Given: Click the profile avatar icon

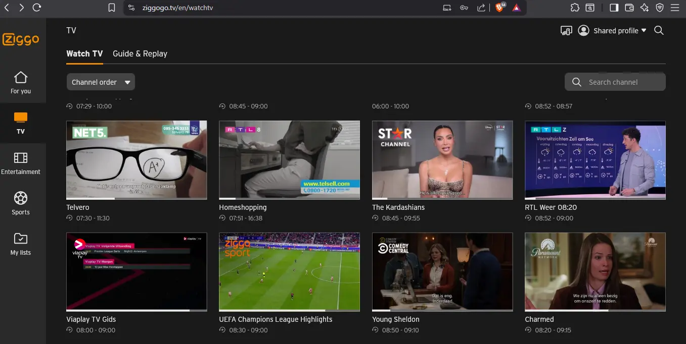Looking at the screenshot, I should click(x=583, y=31).
